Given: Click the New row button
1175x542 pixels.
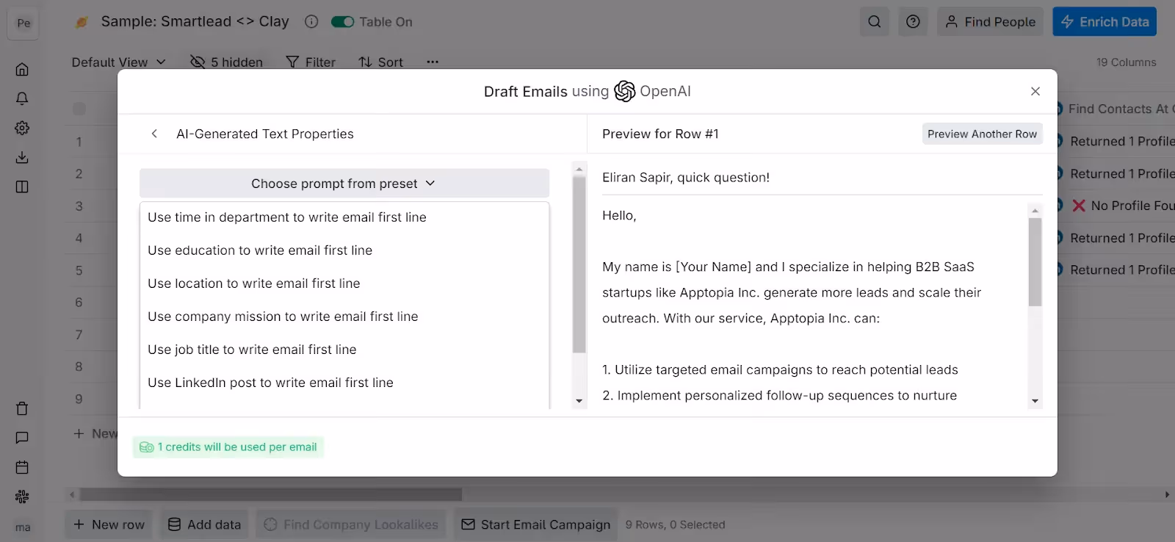Looking at the screenshot, I should pyautogui.click(x=109, y=524).
